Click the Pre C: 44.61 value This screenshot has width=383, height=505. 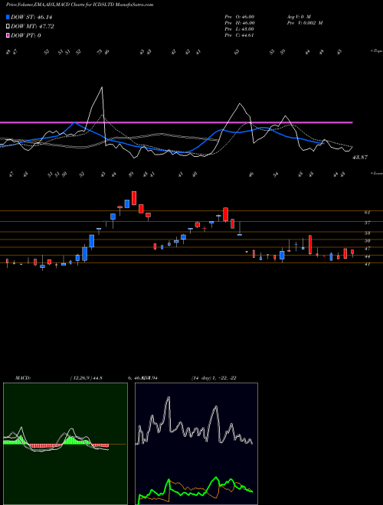click(240, 35)
